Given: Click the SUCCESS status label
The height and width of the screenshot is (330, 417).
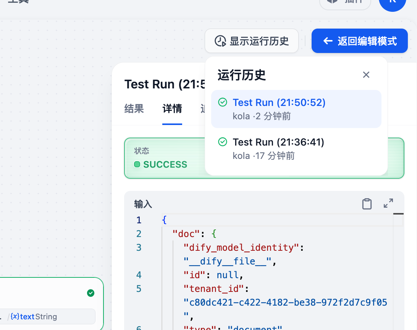Looking at the screenshot, I should (x=165, y=165).
